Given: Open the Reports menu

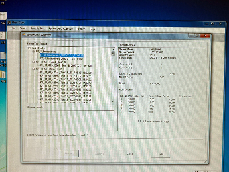Looking at the screenshot, I should (81, 29).
